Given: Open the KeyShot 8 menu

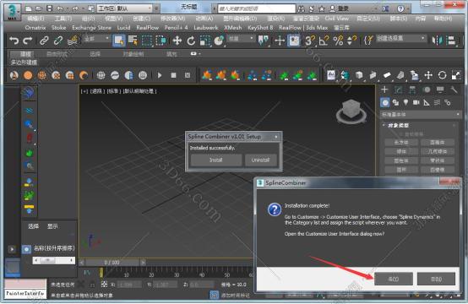Looking at the screenshot, I should pyautogui.click(x=260, y=28).
